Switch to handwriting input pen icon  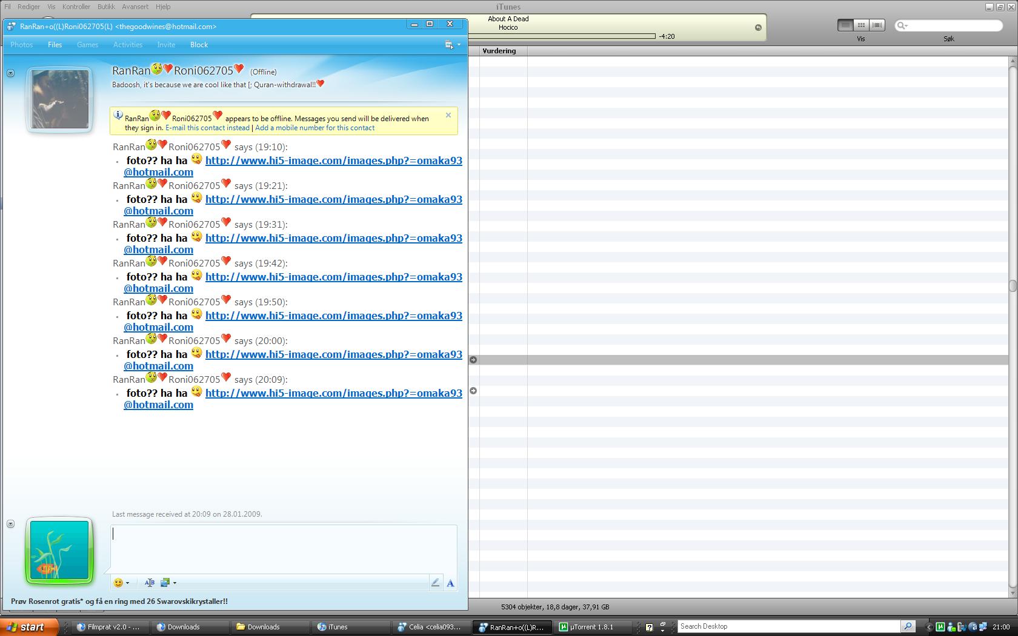tap(435, 583)
